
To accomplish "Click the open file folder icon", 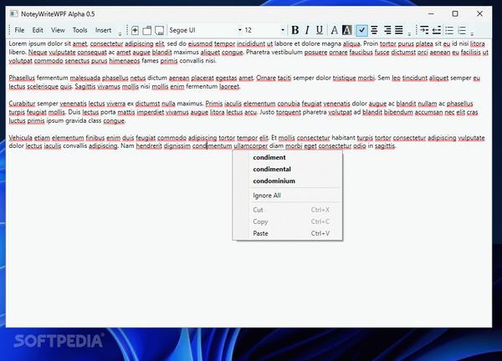I will click(147, 30).
